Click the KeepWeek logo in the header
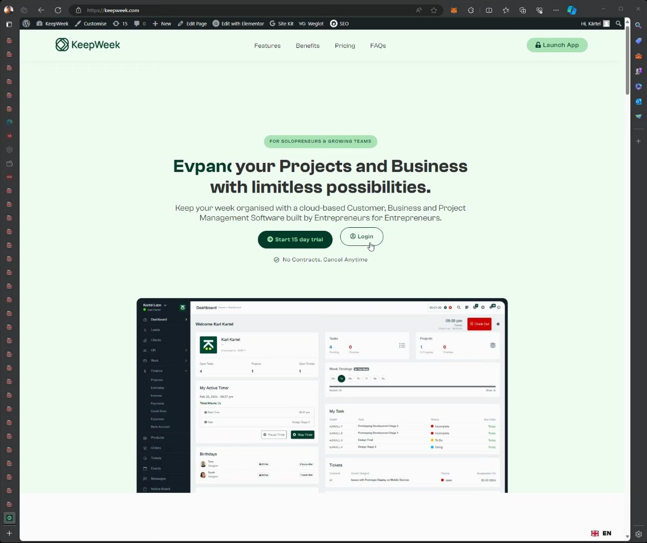This screenshot has width=647, height=543. tap(88, 45)
